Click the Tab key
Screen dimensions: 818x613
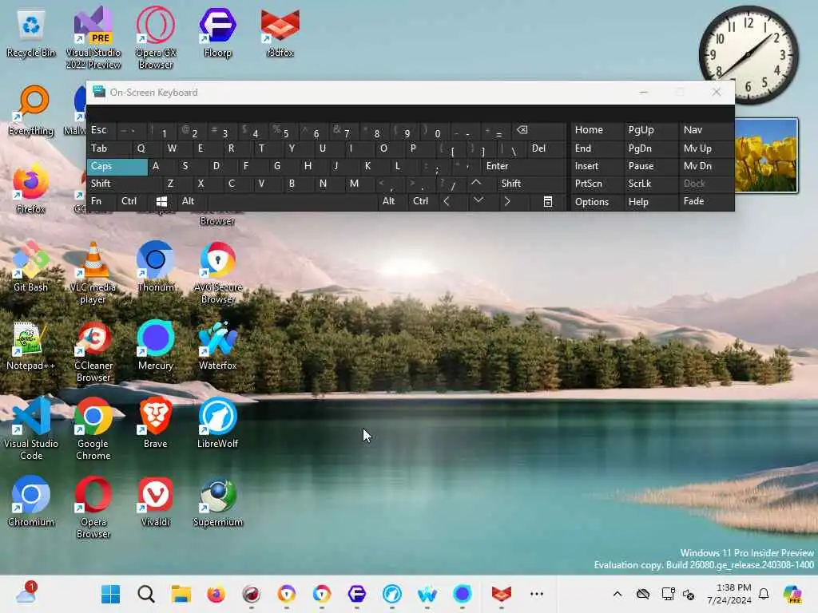coord(109,148)
